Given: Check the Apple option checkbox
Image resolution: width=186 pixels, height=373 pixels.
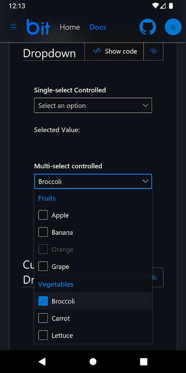Looking at the screenshot, I should [x=43, y=215].
